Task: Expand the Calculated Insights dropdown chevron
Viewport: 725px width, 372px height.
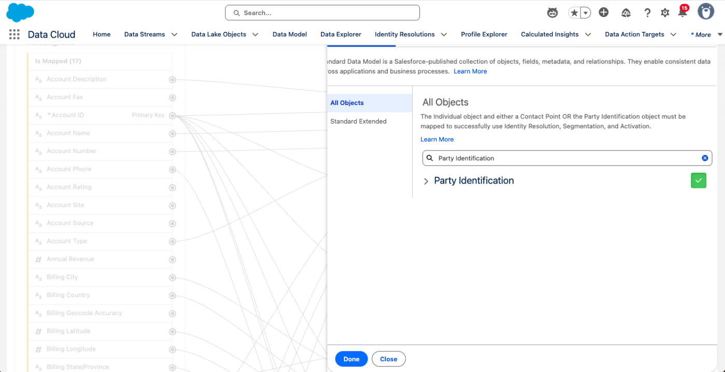Action: [x=588, y=34]
